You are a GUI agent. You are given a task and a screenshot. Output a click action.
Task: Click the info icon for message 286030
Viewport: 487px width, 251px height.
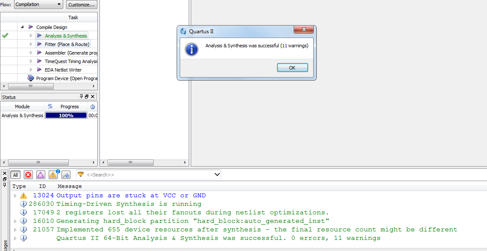pyautogui.click(x=23, y=204)
